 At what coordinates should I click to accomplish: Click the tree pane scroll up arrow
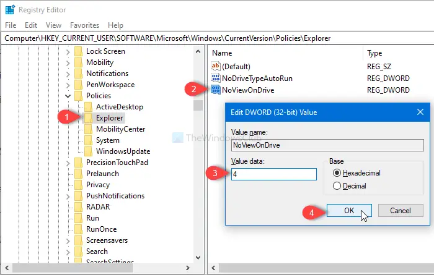[198, 51]
